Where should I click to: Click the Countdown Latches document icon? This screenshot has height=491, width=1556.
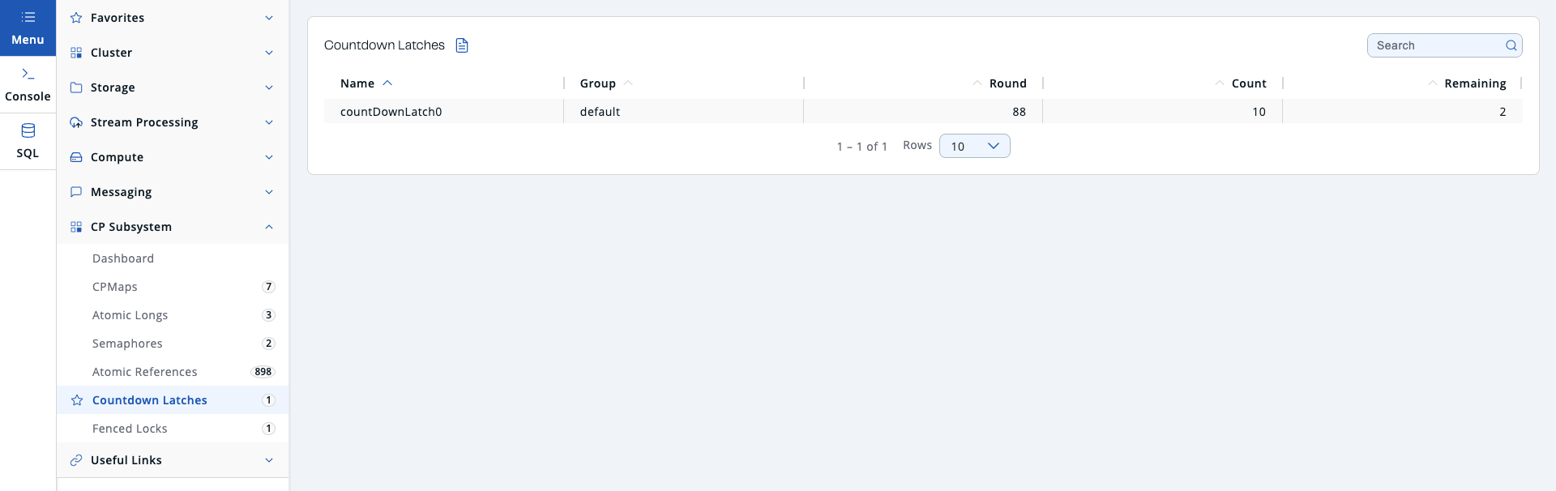(x=462, y=45)
